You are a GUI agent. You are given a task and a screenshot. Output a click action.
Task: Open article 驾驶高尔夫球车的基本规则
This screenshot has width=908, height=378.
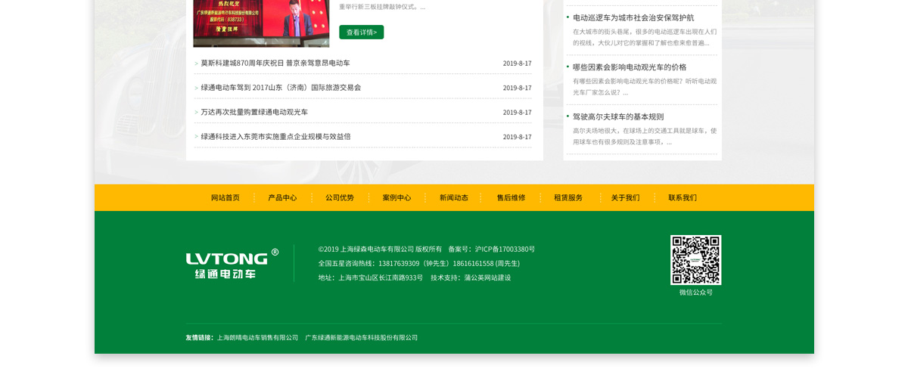[x=618, y=116]
